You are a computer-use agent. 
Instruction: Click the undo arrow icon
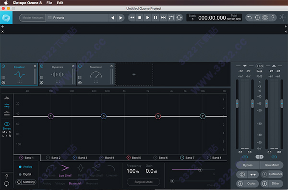pos(249,18)
